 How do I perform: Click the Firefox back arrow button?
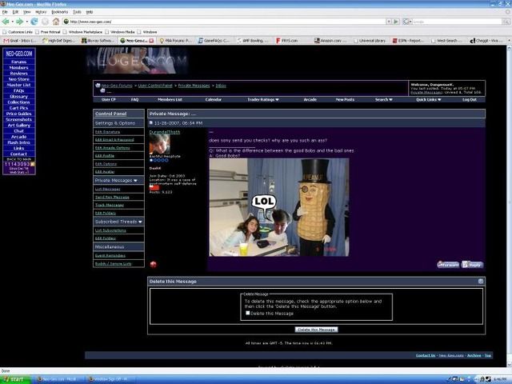coord(6,22)
